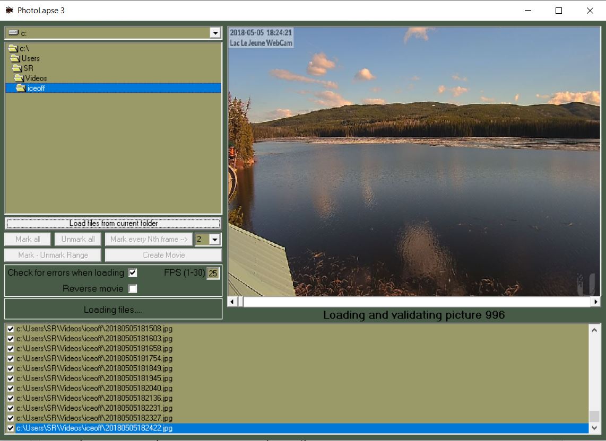This screenshot has height=441, width=606.
Task: Open the c:\ root folder icon
Action: pyautogui.click(x=14, y=48)
